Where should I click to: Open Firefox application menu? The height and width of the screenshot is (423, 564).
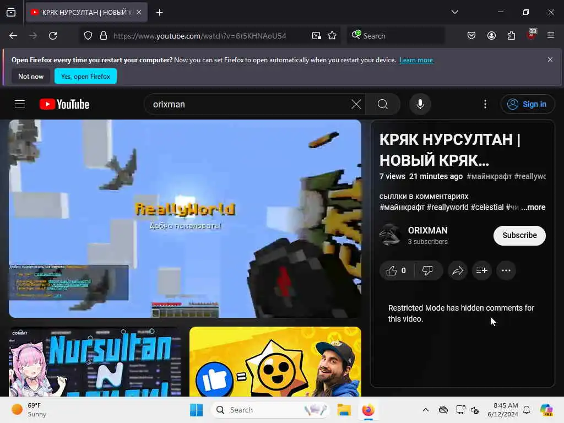point(551,35)
